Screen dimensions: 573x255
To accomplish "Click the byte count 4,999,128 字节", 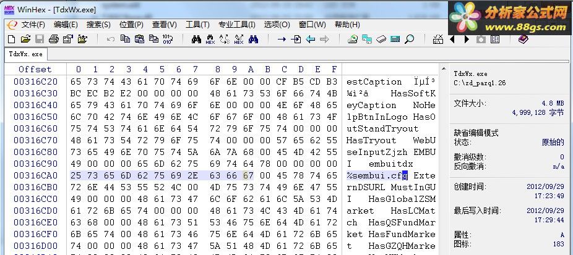I will (x=538, y=113).
